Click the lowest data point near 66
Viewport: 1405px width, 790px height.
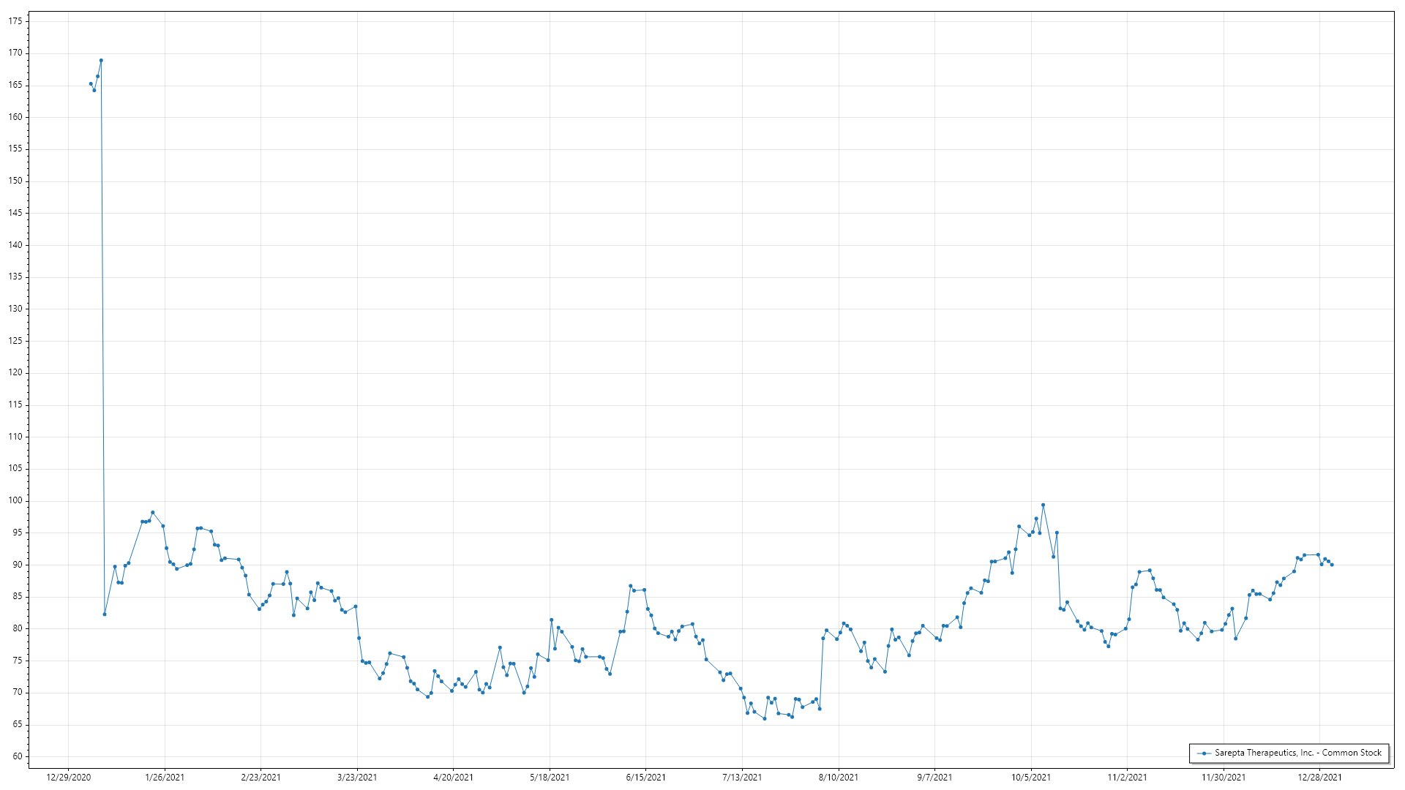765,718
